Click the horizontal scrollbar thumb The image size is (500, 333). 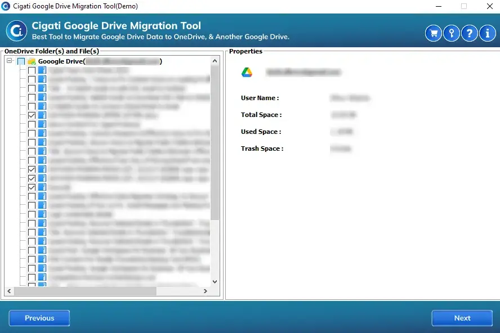pyautogui.click(x=85, y=291)
